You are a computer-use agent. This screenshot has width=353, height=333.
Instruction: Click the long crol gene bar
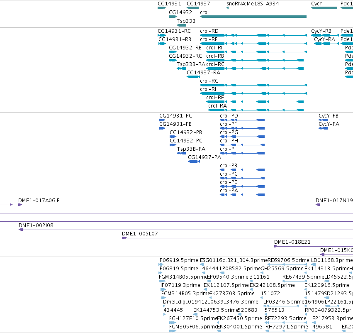tap(253, 17)
